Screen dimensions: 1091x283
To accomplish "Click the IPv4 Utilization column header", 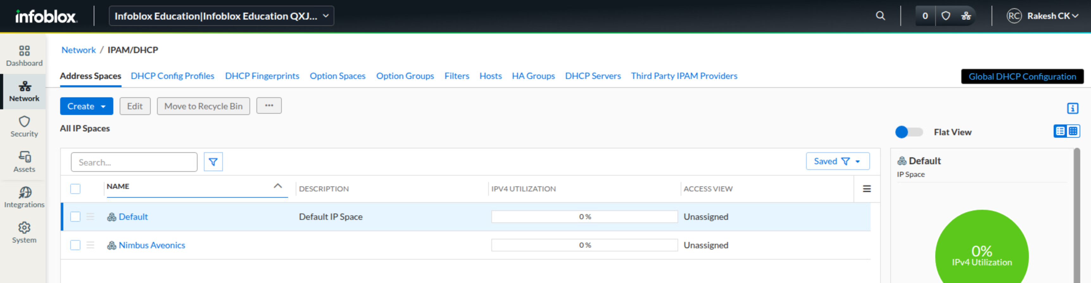I will [523, 189].
